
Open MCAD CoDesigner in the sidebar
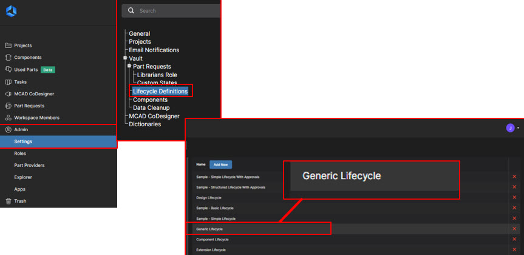click(33, 94)
